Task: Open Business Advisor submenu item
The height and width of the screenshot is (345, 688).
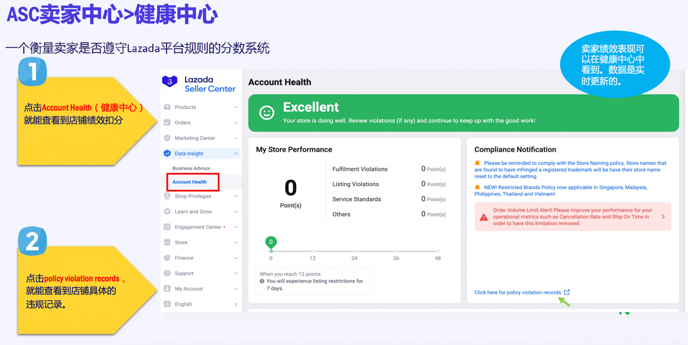Action: pyautogui.click(x=191, y=168)
